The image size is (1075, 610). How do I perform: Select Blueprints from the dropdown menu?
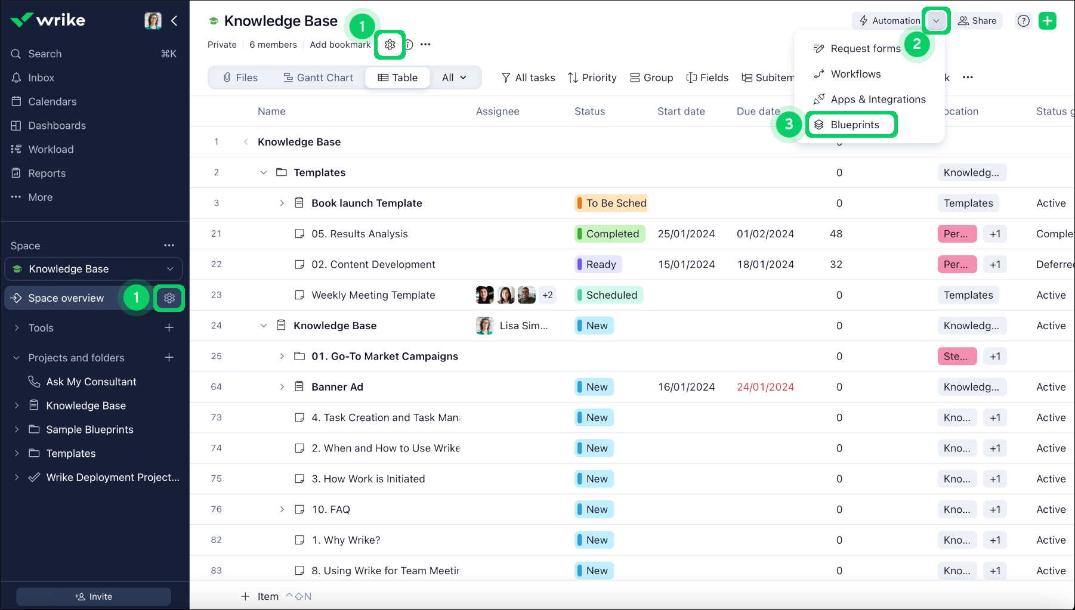coord(854,125)
